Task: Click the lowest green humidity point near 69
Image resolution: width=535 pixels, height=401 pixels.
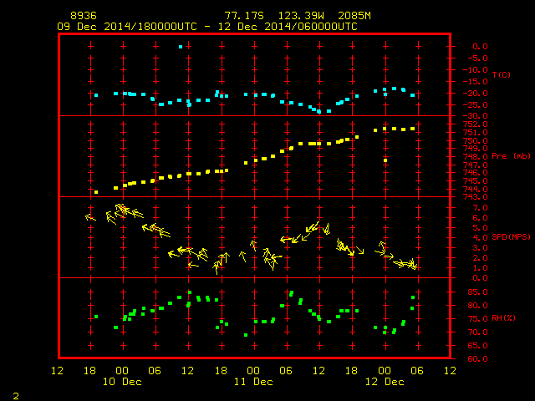Action: (x=246, y=335)
